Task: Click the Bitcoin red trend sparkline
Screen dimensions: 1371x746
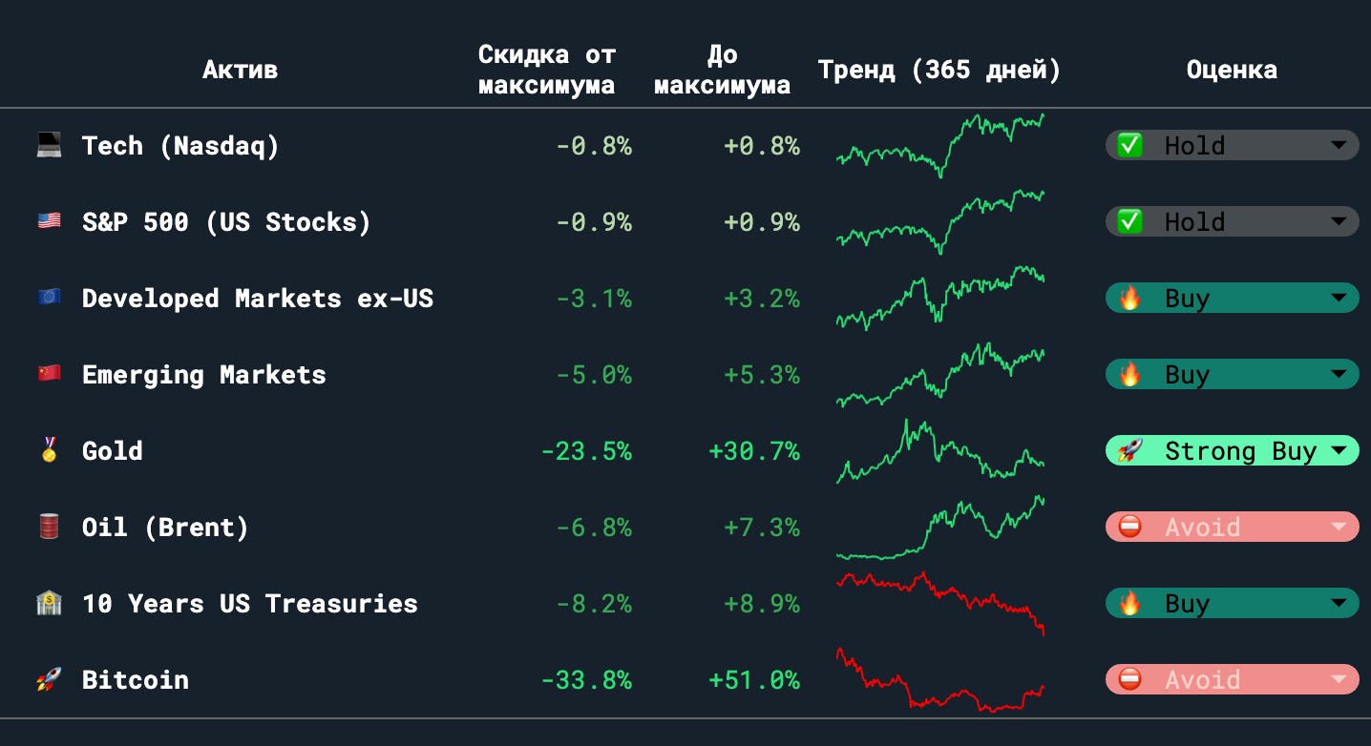Action: [940, 679]
